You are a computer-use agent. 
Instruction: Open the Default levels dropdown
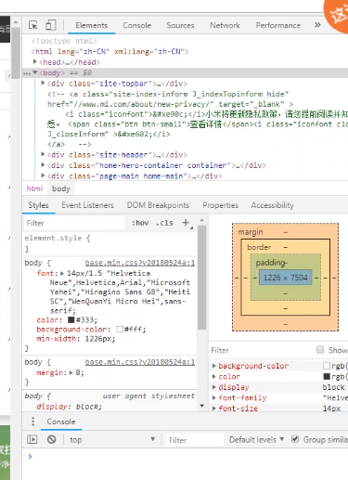point(256,439)
